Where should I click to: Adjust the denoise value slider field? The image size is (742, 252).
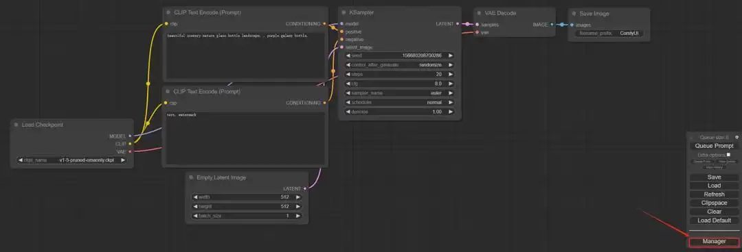[399, 112]
